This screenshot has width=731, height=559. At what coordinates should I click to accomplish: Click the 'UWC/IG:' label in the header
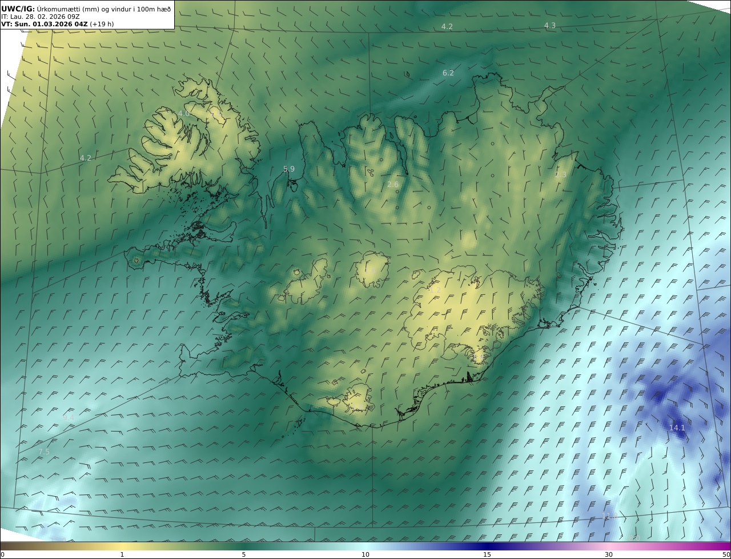pyautogui.click(x=18, y=9)
